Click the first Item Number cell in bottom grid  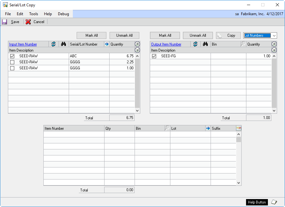[74, 134]
